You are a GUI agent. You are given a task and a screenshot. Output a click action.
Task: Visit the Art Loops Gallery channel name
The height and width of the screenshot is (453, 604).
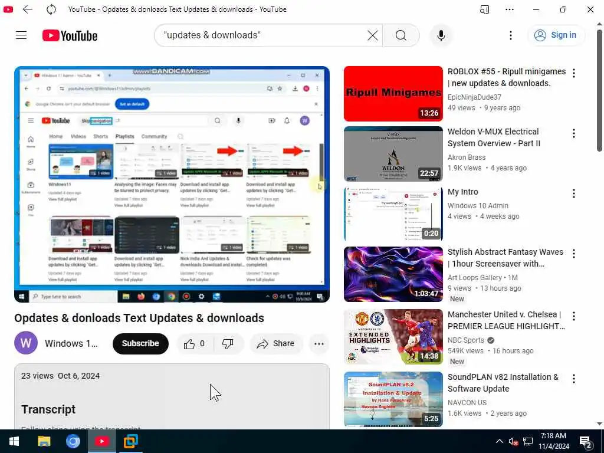tap(475, 278)
